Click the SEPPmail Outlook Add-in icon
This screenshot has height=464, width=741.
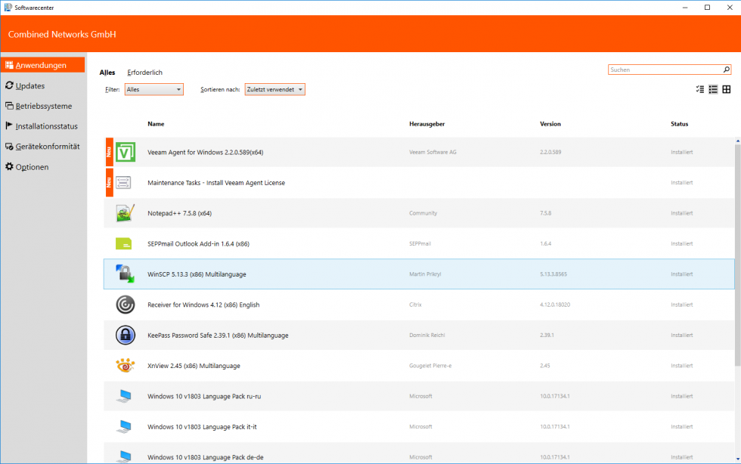(x=124, y=243)
